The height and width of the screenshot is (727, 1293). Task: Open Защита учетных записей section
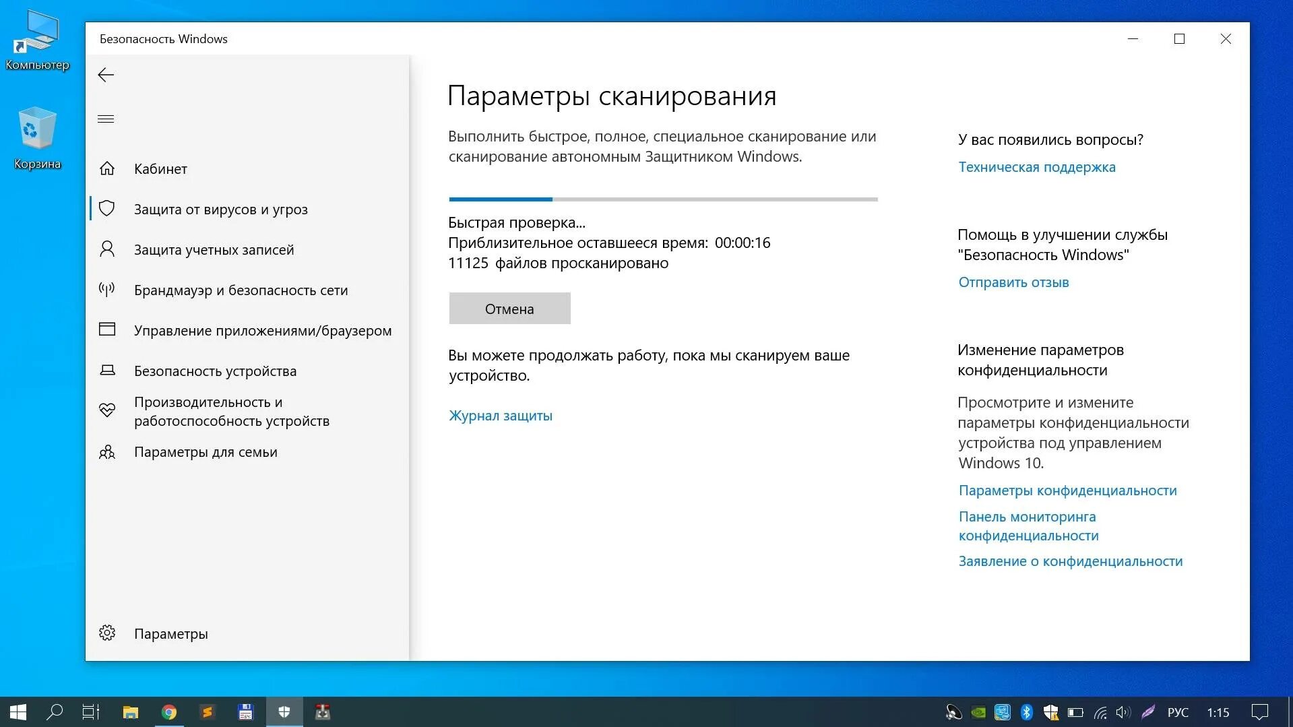pyautogui.click(x=248, y=250)
